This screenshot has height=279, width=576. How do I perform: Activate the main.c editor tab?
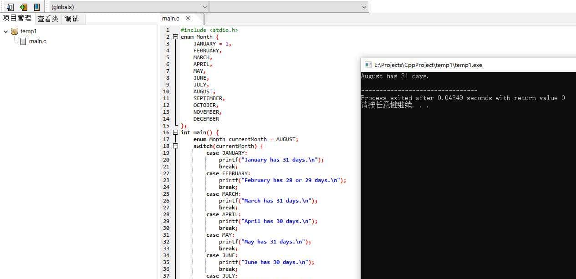coord(171,19)
